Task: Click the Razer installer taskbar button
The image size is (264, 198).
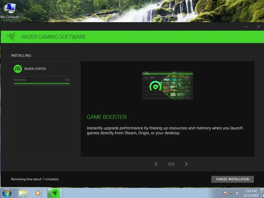Action: (x=55, y=193)
